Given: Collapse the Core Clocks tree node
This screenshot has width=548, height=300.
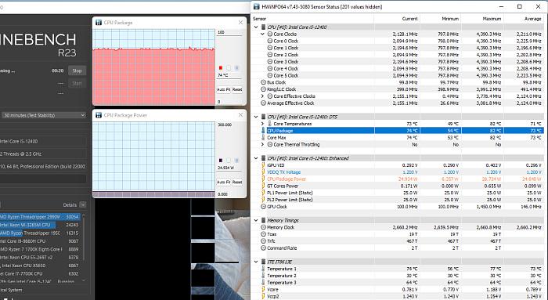Looking at the screenshot, I should tap(262, 34).
